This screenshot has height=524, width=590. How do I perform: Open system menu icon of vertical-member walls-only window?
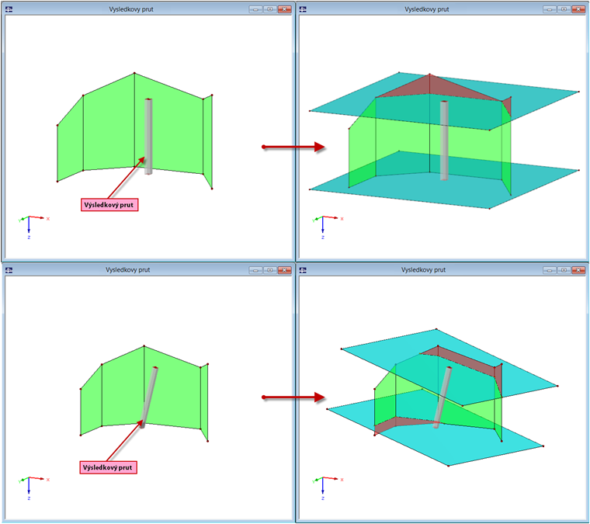click(9, 9)
